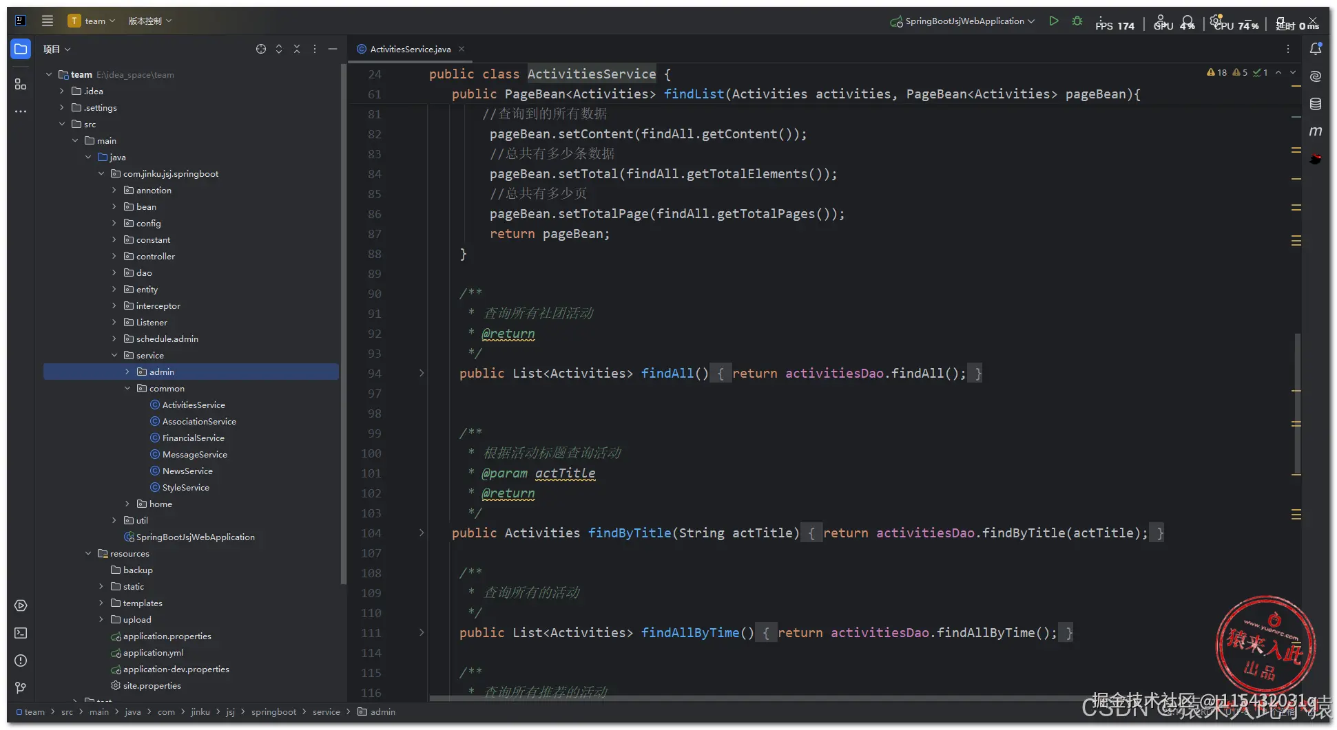The width and height of the screenshot is (1337, 730).
Task: Expand all in project tree
Action: tap(279, 49)
